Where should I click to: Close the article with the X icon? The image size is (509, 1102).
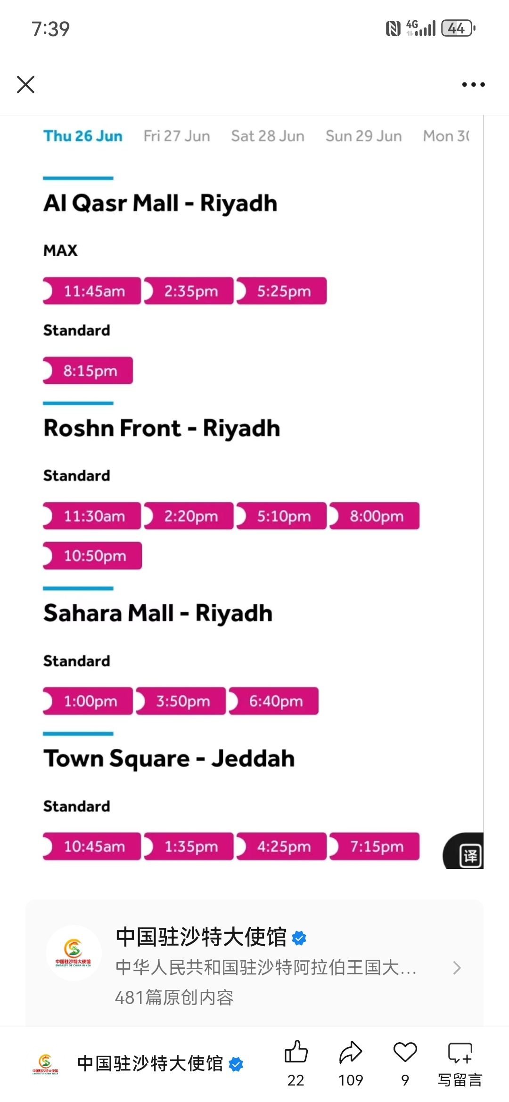pyautogui.click(x=25, y=85)
